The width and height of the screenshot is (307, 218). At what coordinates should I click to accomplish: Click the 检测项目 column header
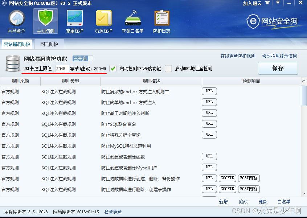pos(251,81)
